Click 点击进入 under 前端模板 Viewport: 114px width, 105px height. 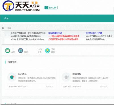[x=104, y=87]
